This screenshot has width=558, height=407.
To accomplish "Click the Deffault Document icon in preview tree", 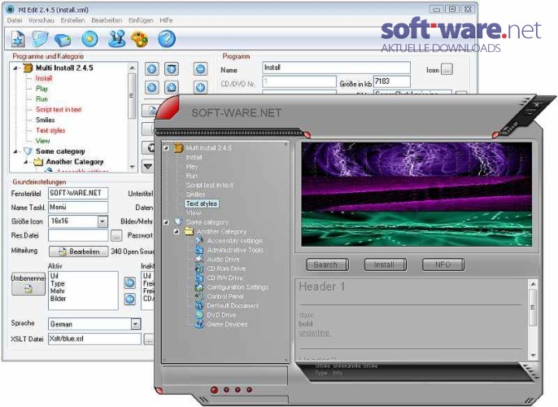I will (199, 305).
